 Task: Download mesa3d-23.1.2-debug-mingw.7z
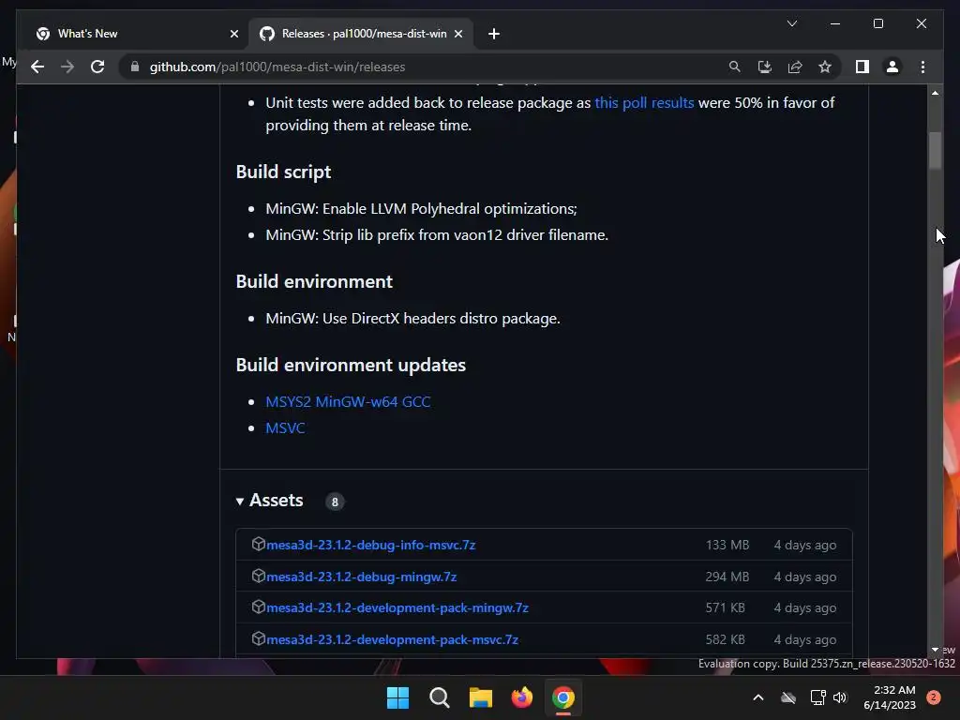pos(361,577)
